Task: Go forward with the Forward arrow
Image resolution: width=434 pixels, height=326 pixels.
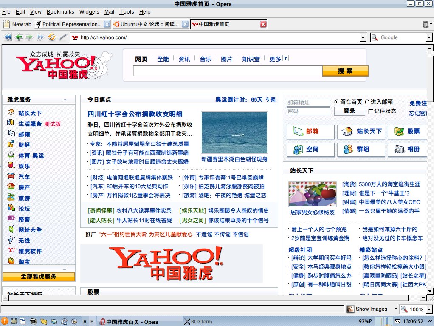Action: 29,37
